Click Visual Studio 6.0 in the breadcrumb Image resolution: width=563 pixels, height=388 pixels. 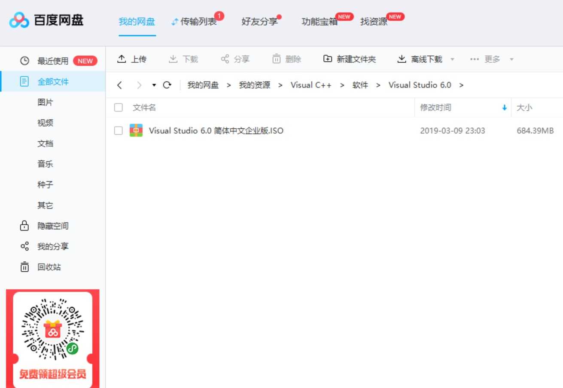420,85
